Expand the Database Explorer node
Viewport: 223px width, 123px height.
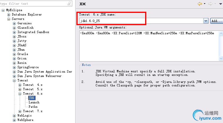[x=9, y=15]
